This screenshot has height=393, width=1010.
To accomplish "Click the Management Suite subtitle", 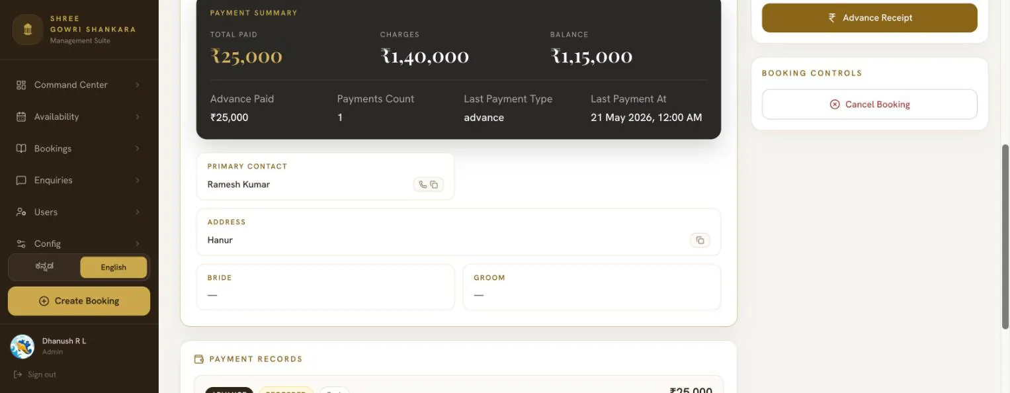I will pyautogui.click(x=80, y=41).
